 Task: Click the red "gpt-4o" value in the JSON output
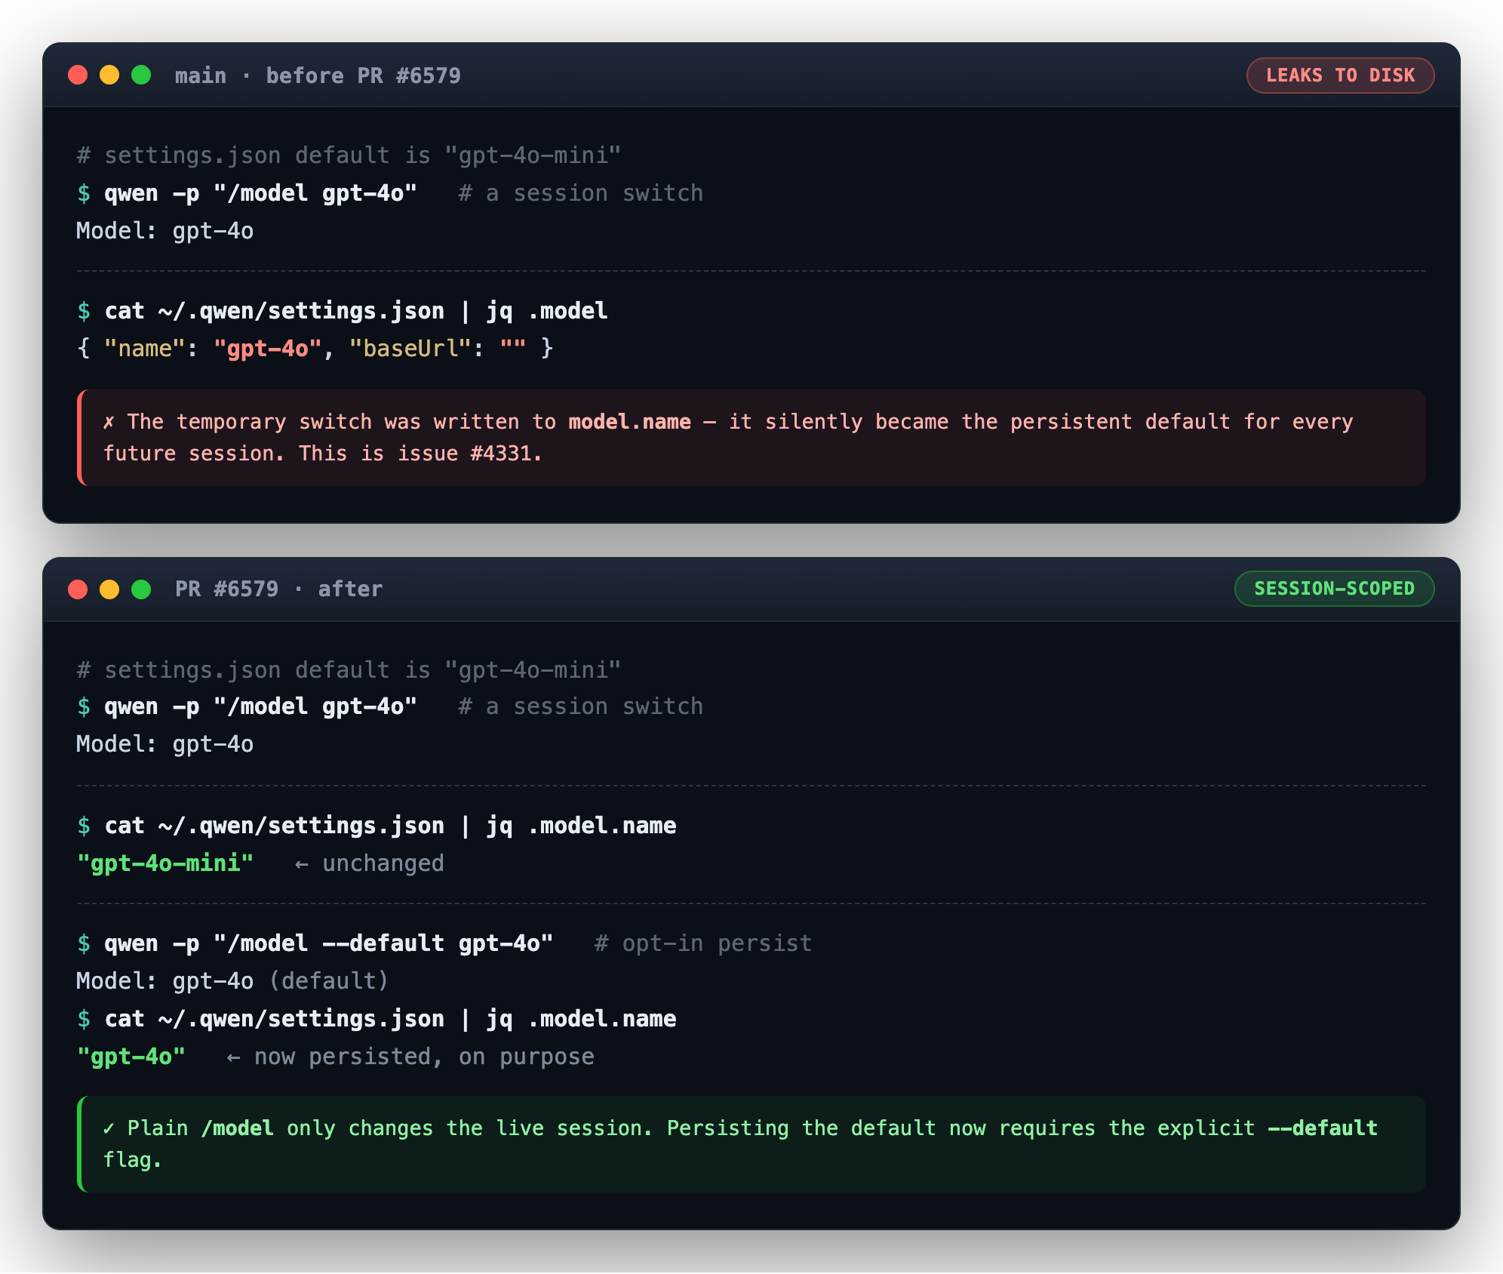pos(268,349)
